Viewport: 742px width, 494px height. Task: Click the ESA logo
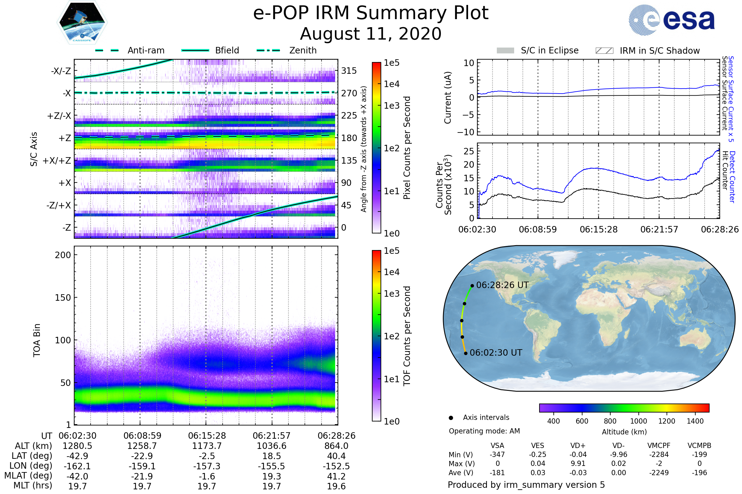click(x=671, y=20)
